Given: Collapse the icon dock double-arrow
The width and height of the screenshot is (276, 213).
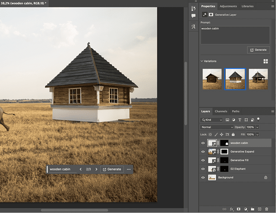Looking at the screenshot, I should click(196, 1).
